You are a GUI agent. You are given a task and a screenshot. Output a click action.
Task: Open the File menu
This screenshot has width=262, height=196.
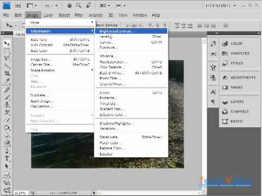[x=6, y=15]
